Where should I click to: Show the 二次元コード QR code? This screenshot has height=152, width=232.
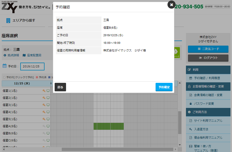208,49
